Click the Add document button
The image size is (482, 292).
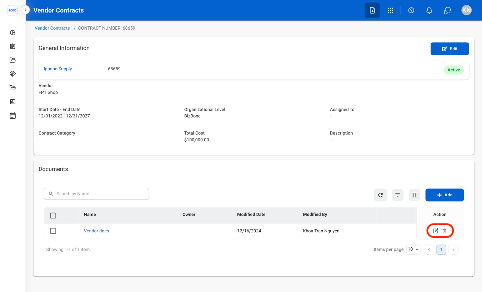[x=445, y=195]
